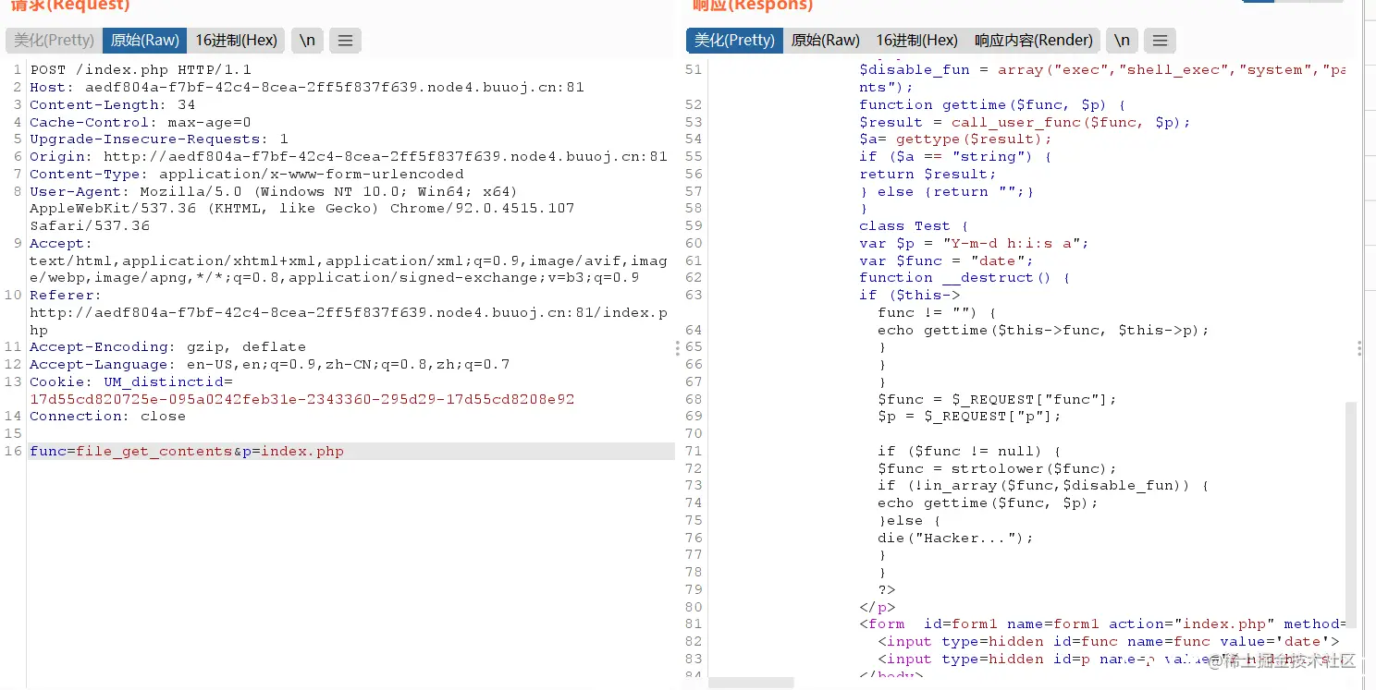Click the '$func = strtolower($func);' line
Viewport: 1376px width, 690px height.
coord(997,468)
